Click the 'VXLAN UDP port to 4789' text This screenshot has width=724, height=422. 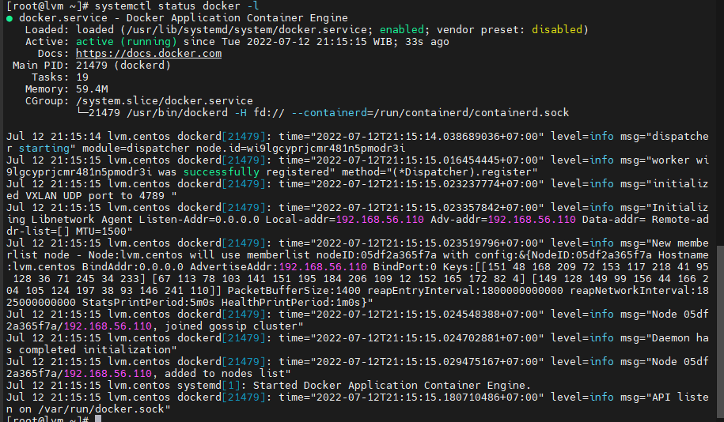point(95,196)
